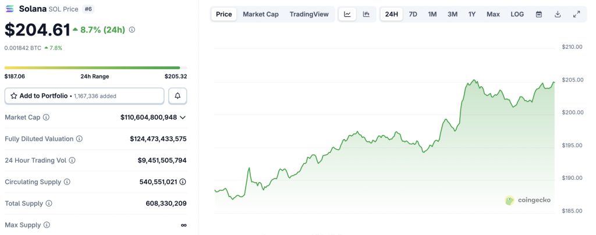Image resolution: width=596 pixels, height=235 pixels.
Task: Show info for Fully Diluted Valuation
Action: [79, 139]
